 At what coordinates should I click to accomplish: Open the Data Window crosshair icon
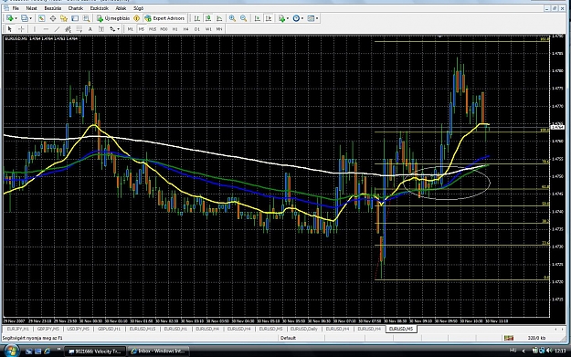point(53,18)
